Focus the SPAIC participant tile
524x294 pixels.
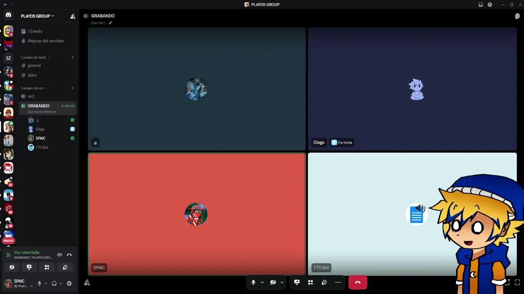tap(196, 214)
